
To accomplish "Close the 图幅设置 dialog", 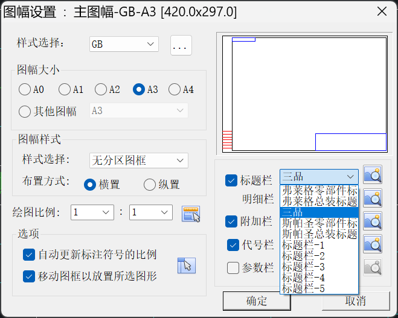I will [382, 11].
